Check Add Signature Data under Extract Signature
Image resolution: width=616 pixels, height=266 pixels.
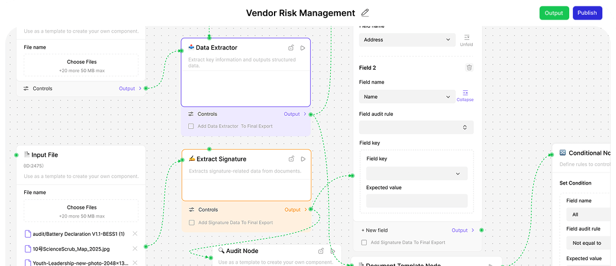coord(192,222)
